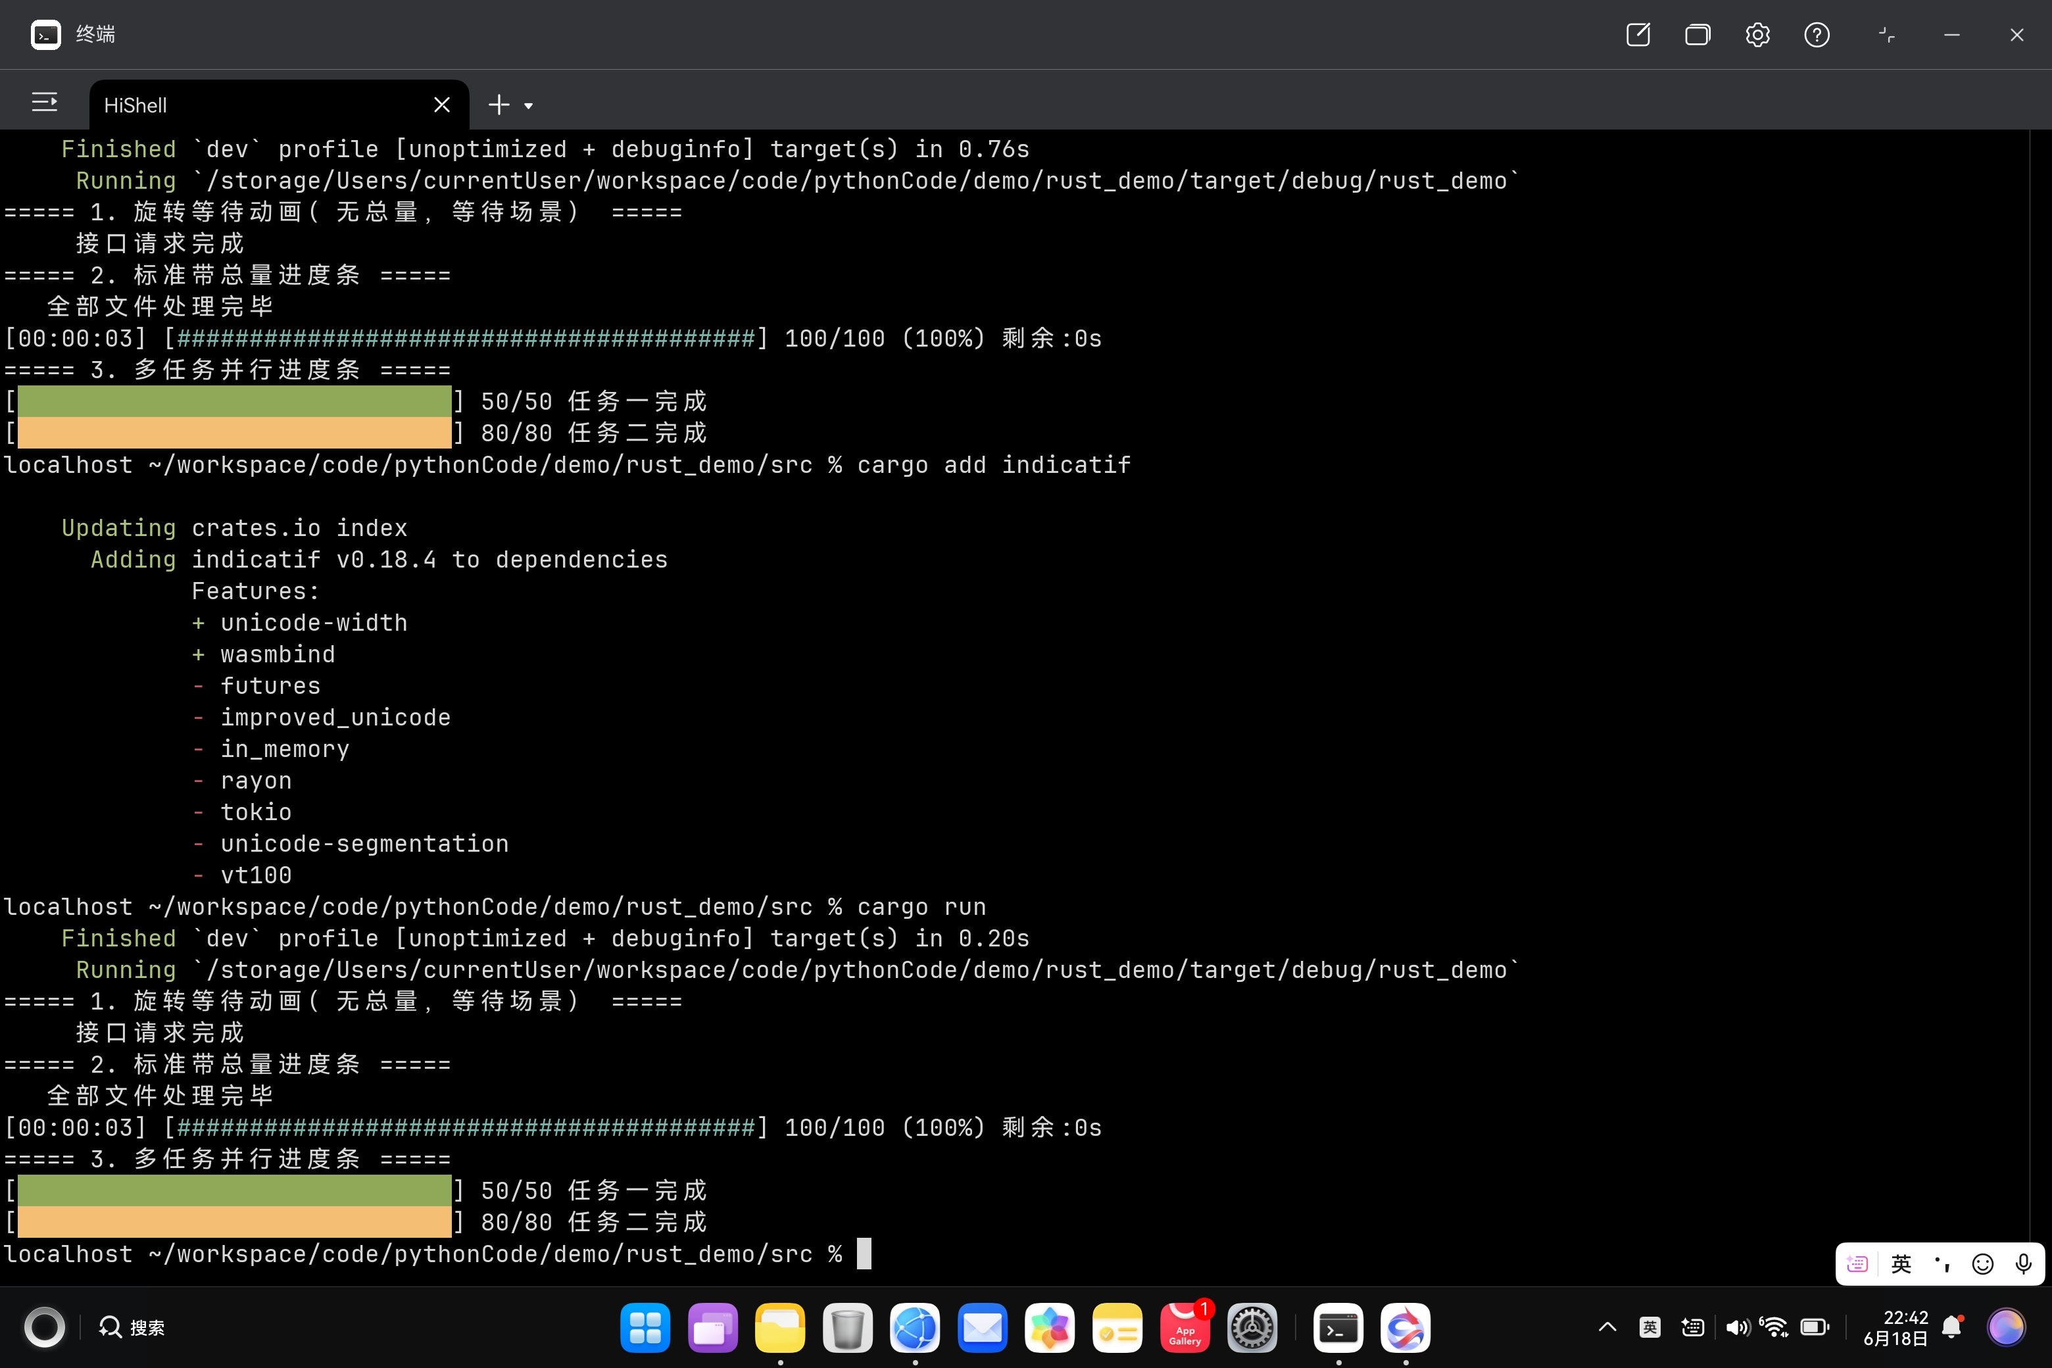This screenshot has width=2052, height=1368.
Task: Click the last "cargo run" command text
Action: [921, 908]
